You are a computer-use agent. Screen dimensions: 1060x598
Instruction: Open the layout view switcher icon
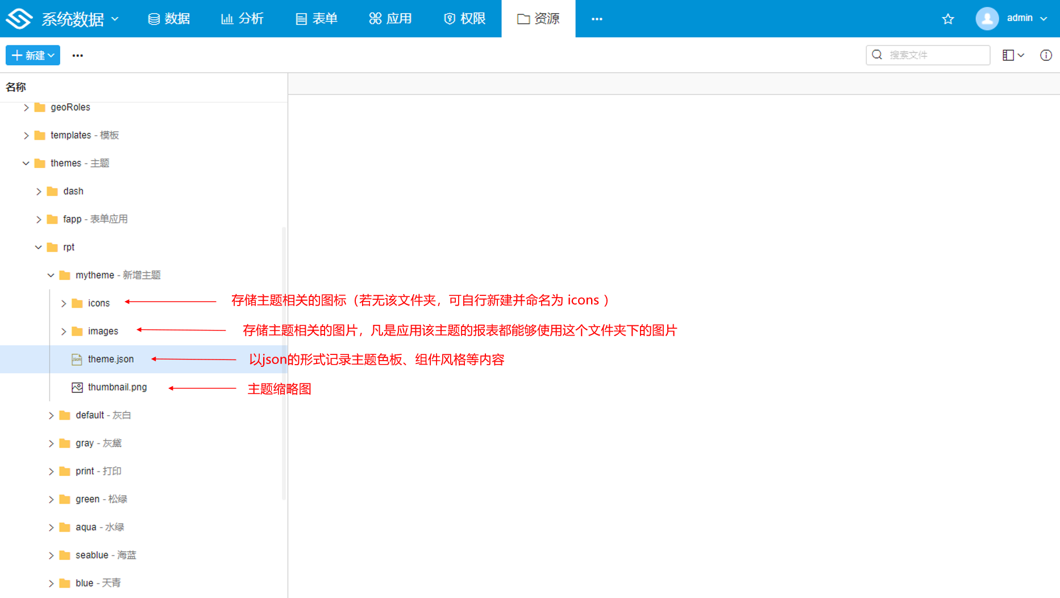[1013, 55]
